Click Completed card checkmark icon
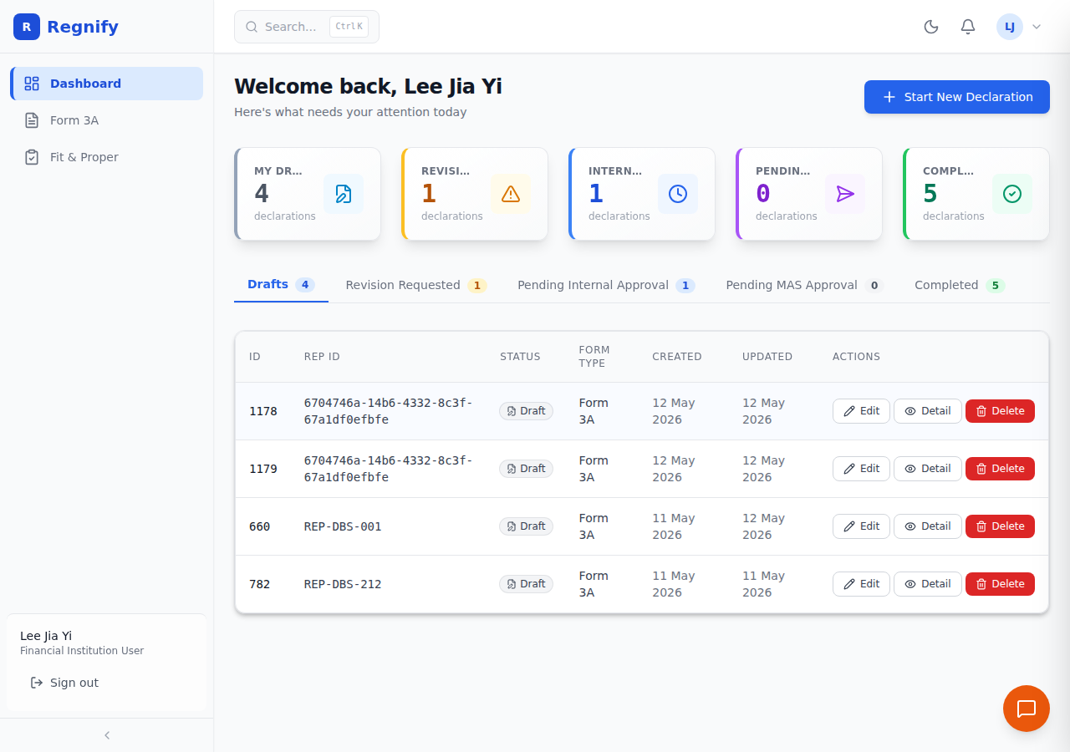 point(1012,194)
